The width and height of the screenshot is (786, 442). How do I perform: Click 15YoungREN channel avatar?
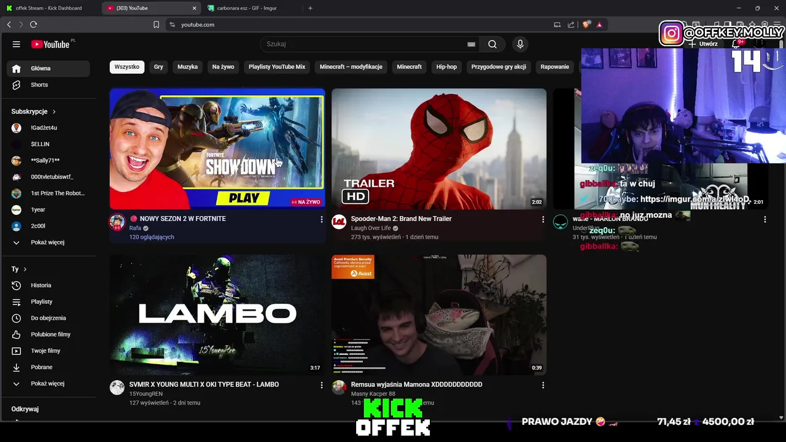coord(117,387)
